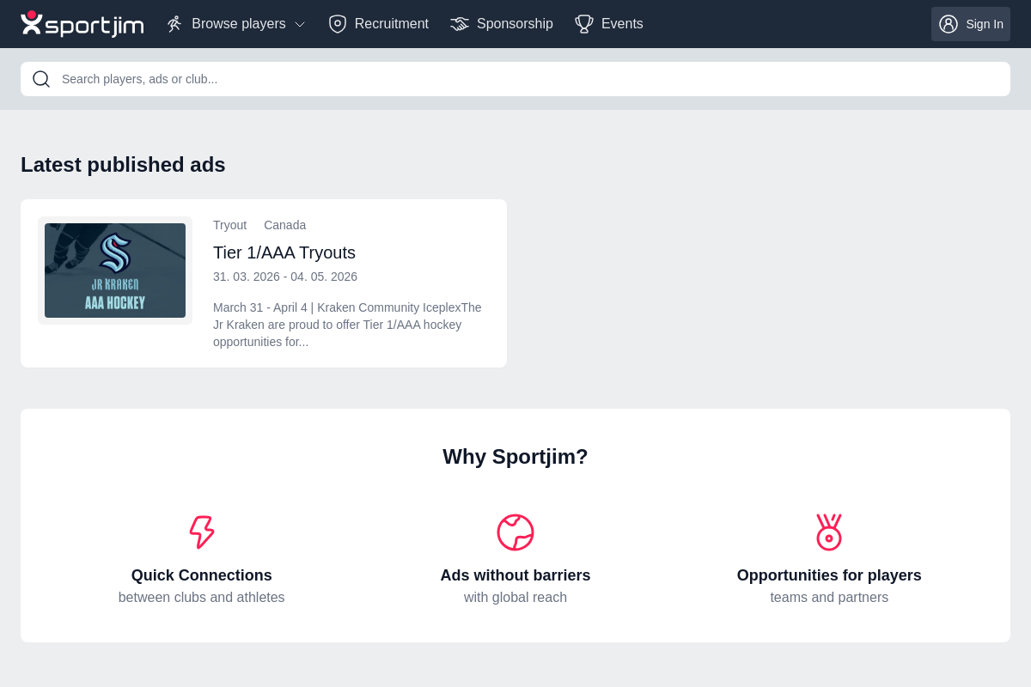1031x687 pixels.
Task: Open the Jr Kraken AAA Hockey thumbnail
Action: click(x=115, y=271)
